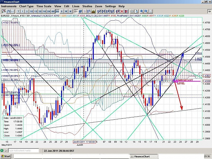Open the Settings menu
This screenshot has height=159, width=212.
(111, 6)
